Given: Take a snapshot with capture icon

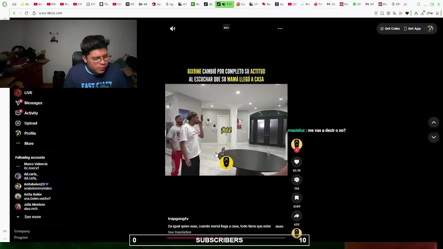Looking at the screenshot, I should point(382,13).
